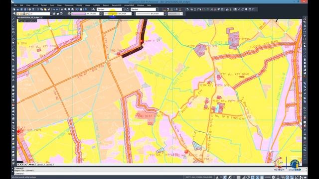Click the Match Properties brush icon
319x179 pixels.
(x=49, y=9)
